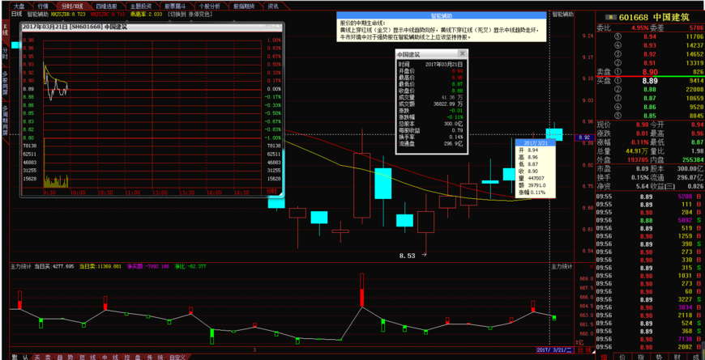Open the 多股同屏 side tab
Image resolution: width=705 pixels, height=360 pixels.
coord(5,83)
